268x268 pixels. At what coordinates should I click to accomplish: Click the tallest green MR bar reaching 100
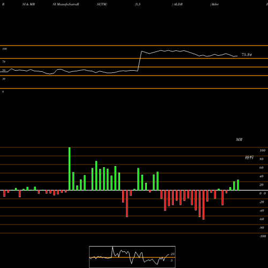coord(70,169)
